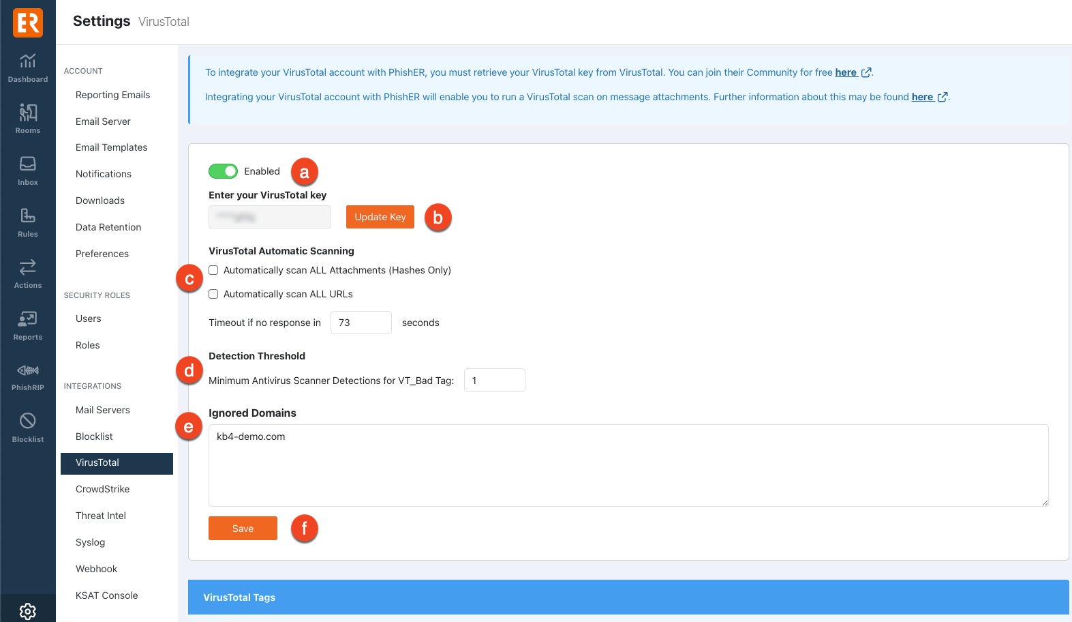Click 'VirusTotal Automatic Scanning' heading text
The width and height of the screenshot is (1072, 622).
[x=281, y=251]
